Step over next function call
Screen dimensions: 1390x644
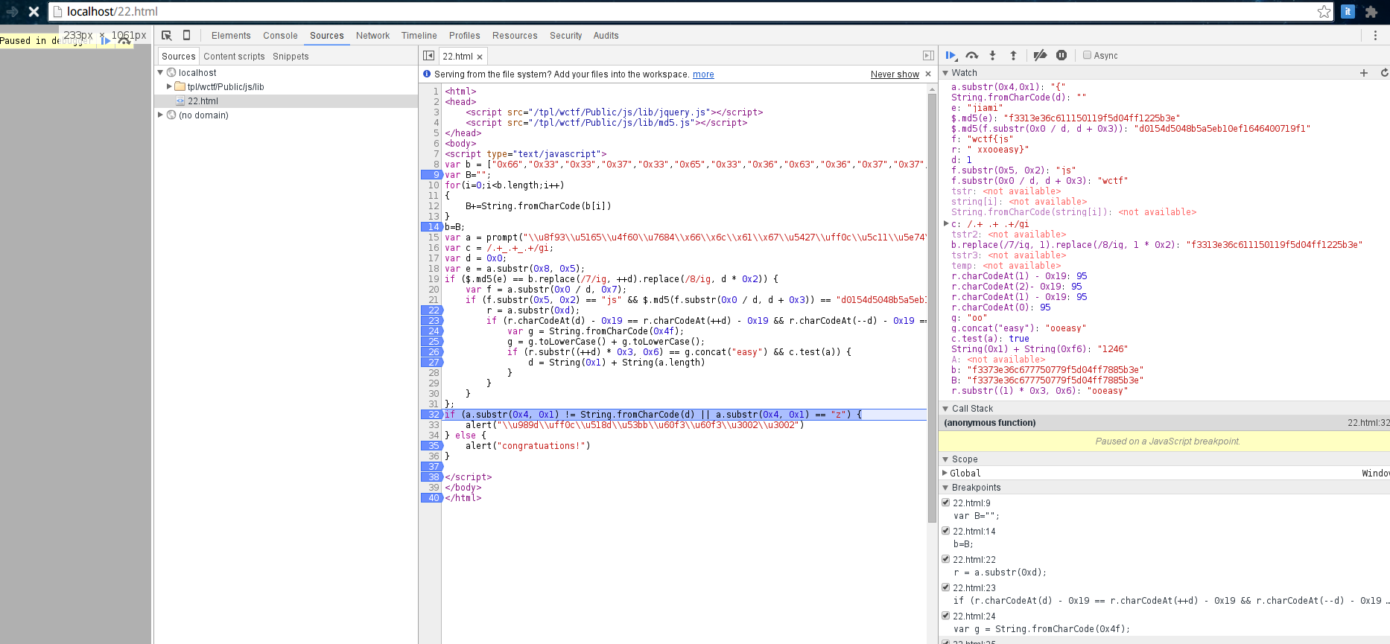tap(972, 55)
